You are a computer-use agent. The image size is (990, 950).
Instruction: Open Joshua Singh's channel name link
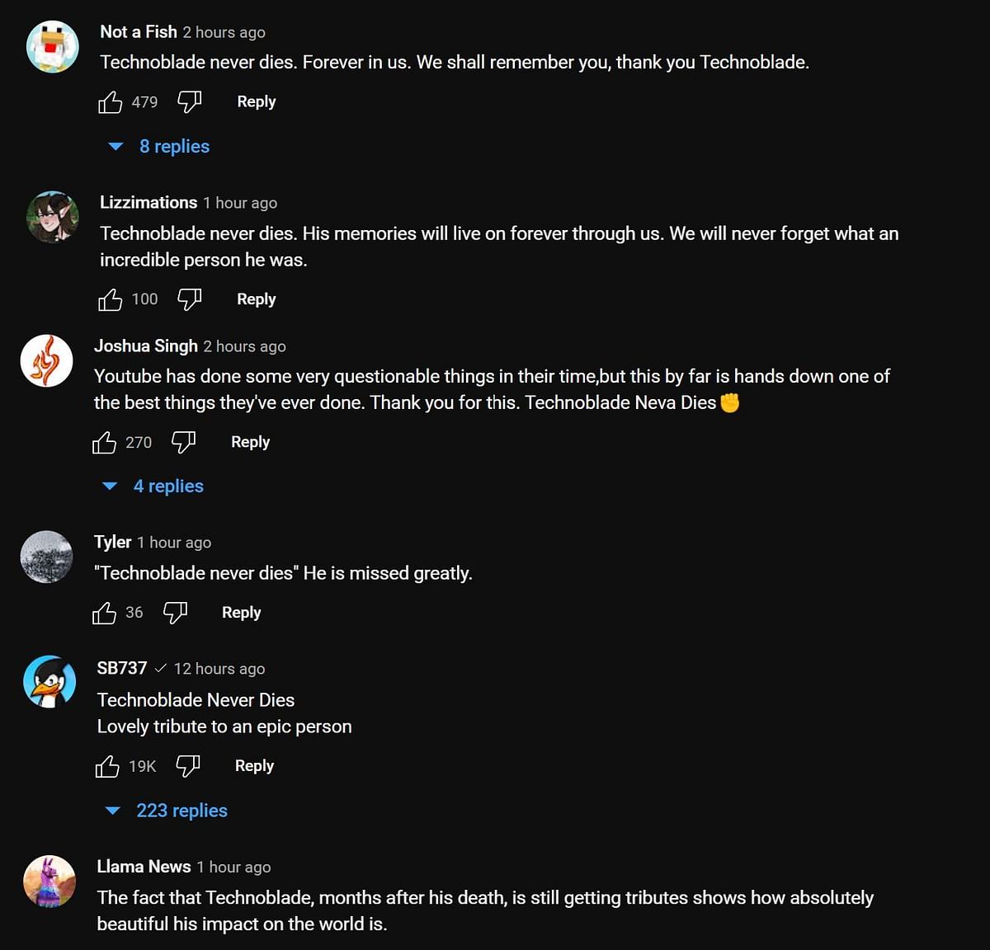(146, 346)
